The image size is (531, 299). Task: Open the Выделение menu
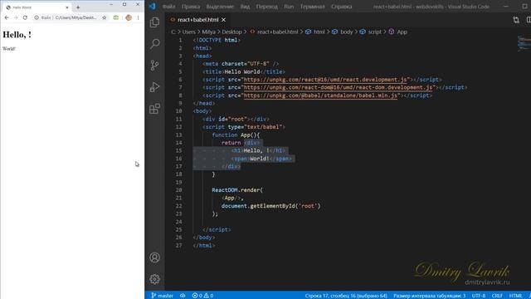tap(220, 7)
